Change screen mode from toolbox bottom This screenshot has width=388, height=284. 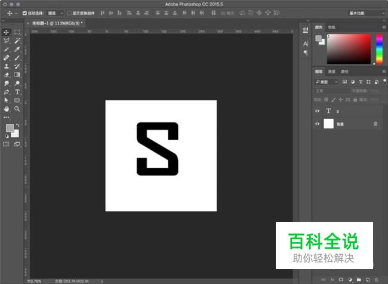pyautogui.click(x=17, y=144)
